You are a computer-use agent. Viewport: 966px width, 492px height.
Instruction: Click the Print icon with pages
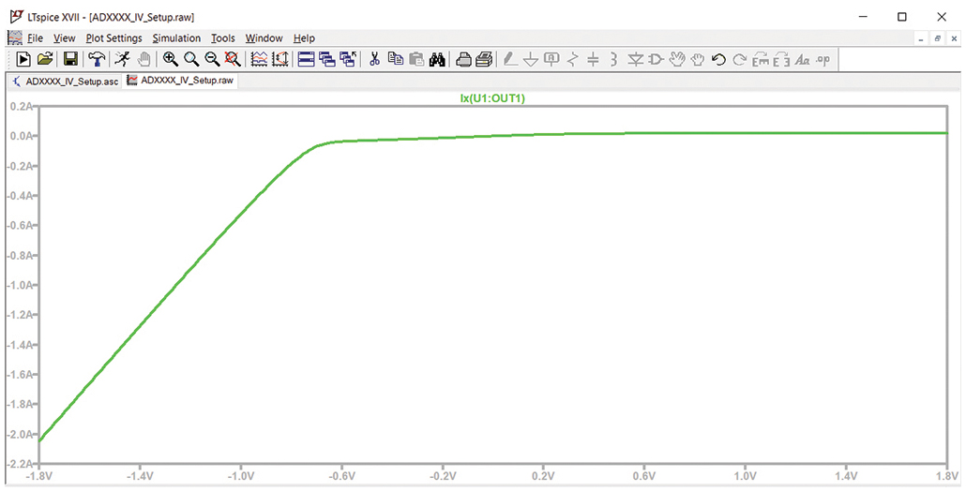pos(485,59)
